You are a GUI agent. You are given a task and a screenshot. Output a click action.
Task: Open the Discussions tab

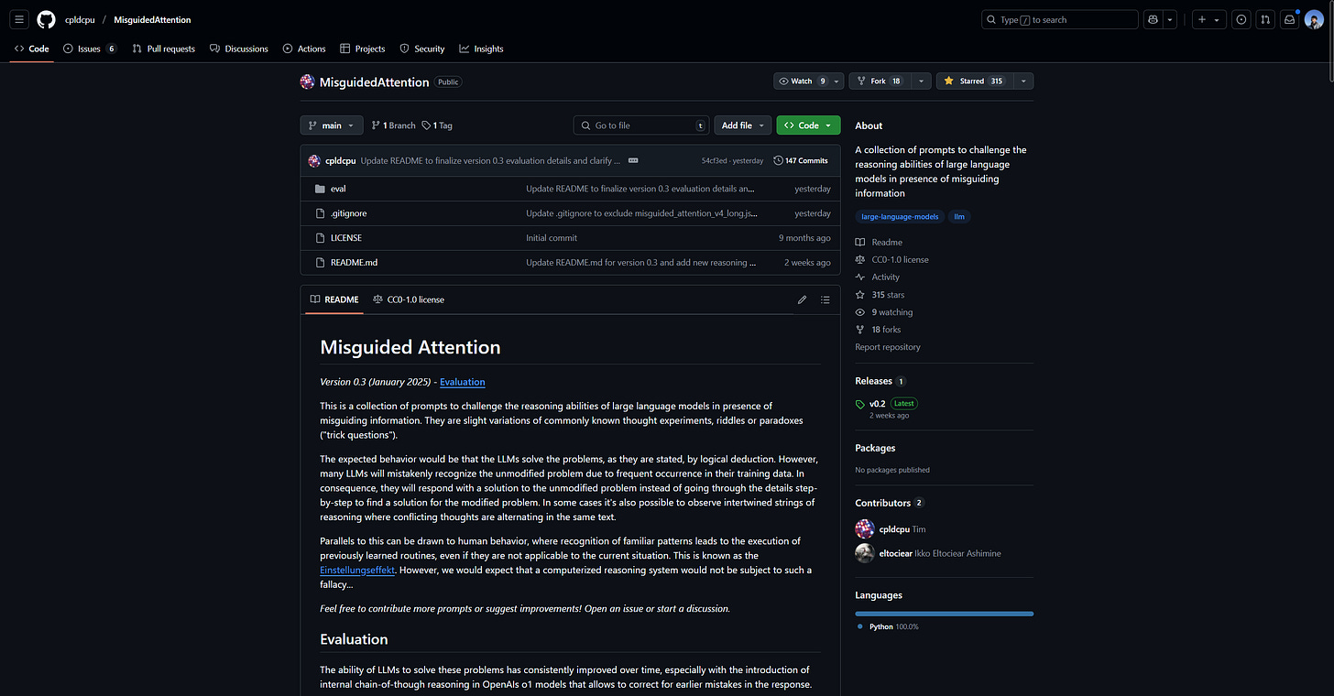pyautogui.click(x=239, y=49)
